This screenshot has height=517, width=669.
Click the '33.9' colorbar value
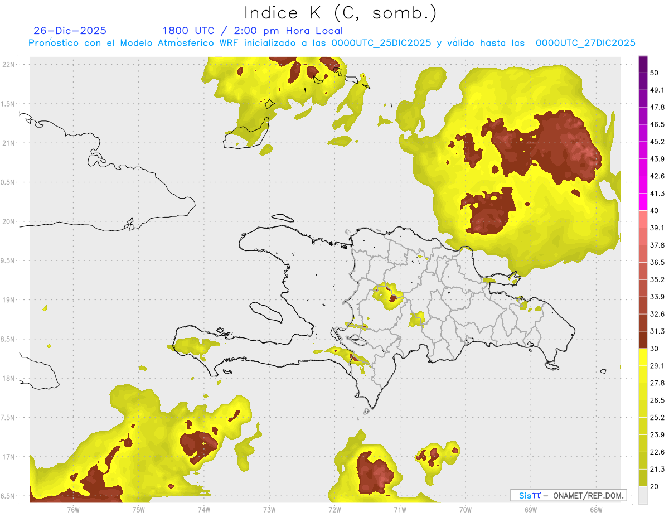tap(657, 297)
